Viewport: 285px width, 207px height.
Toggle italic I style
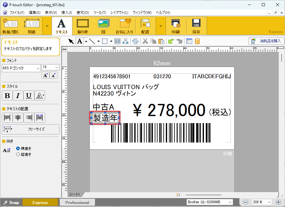18,96
